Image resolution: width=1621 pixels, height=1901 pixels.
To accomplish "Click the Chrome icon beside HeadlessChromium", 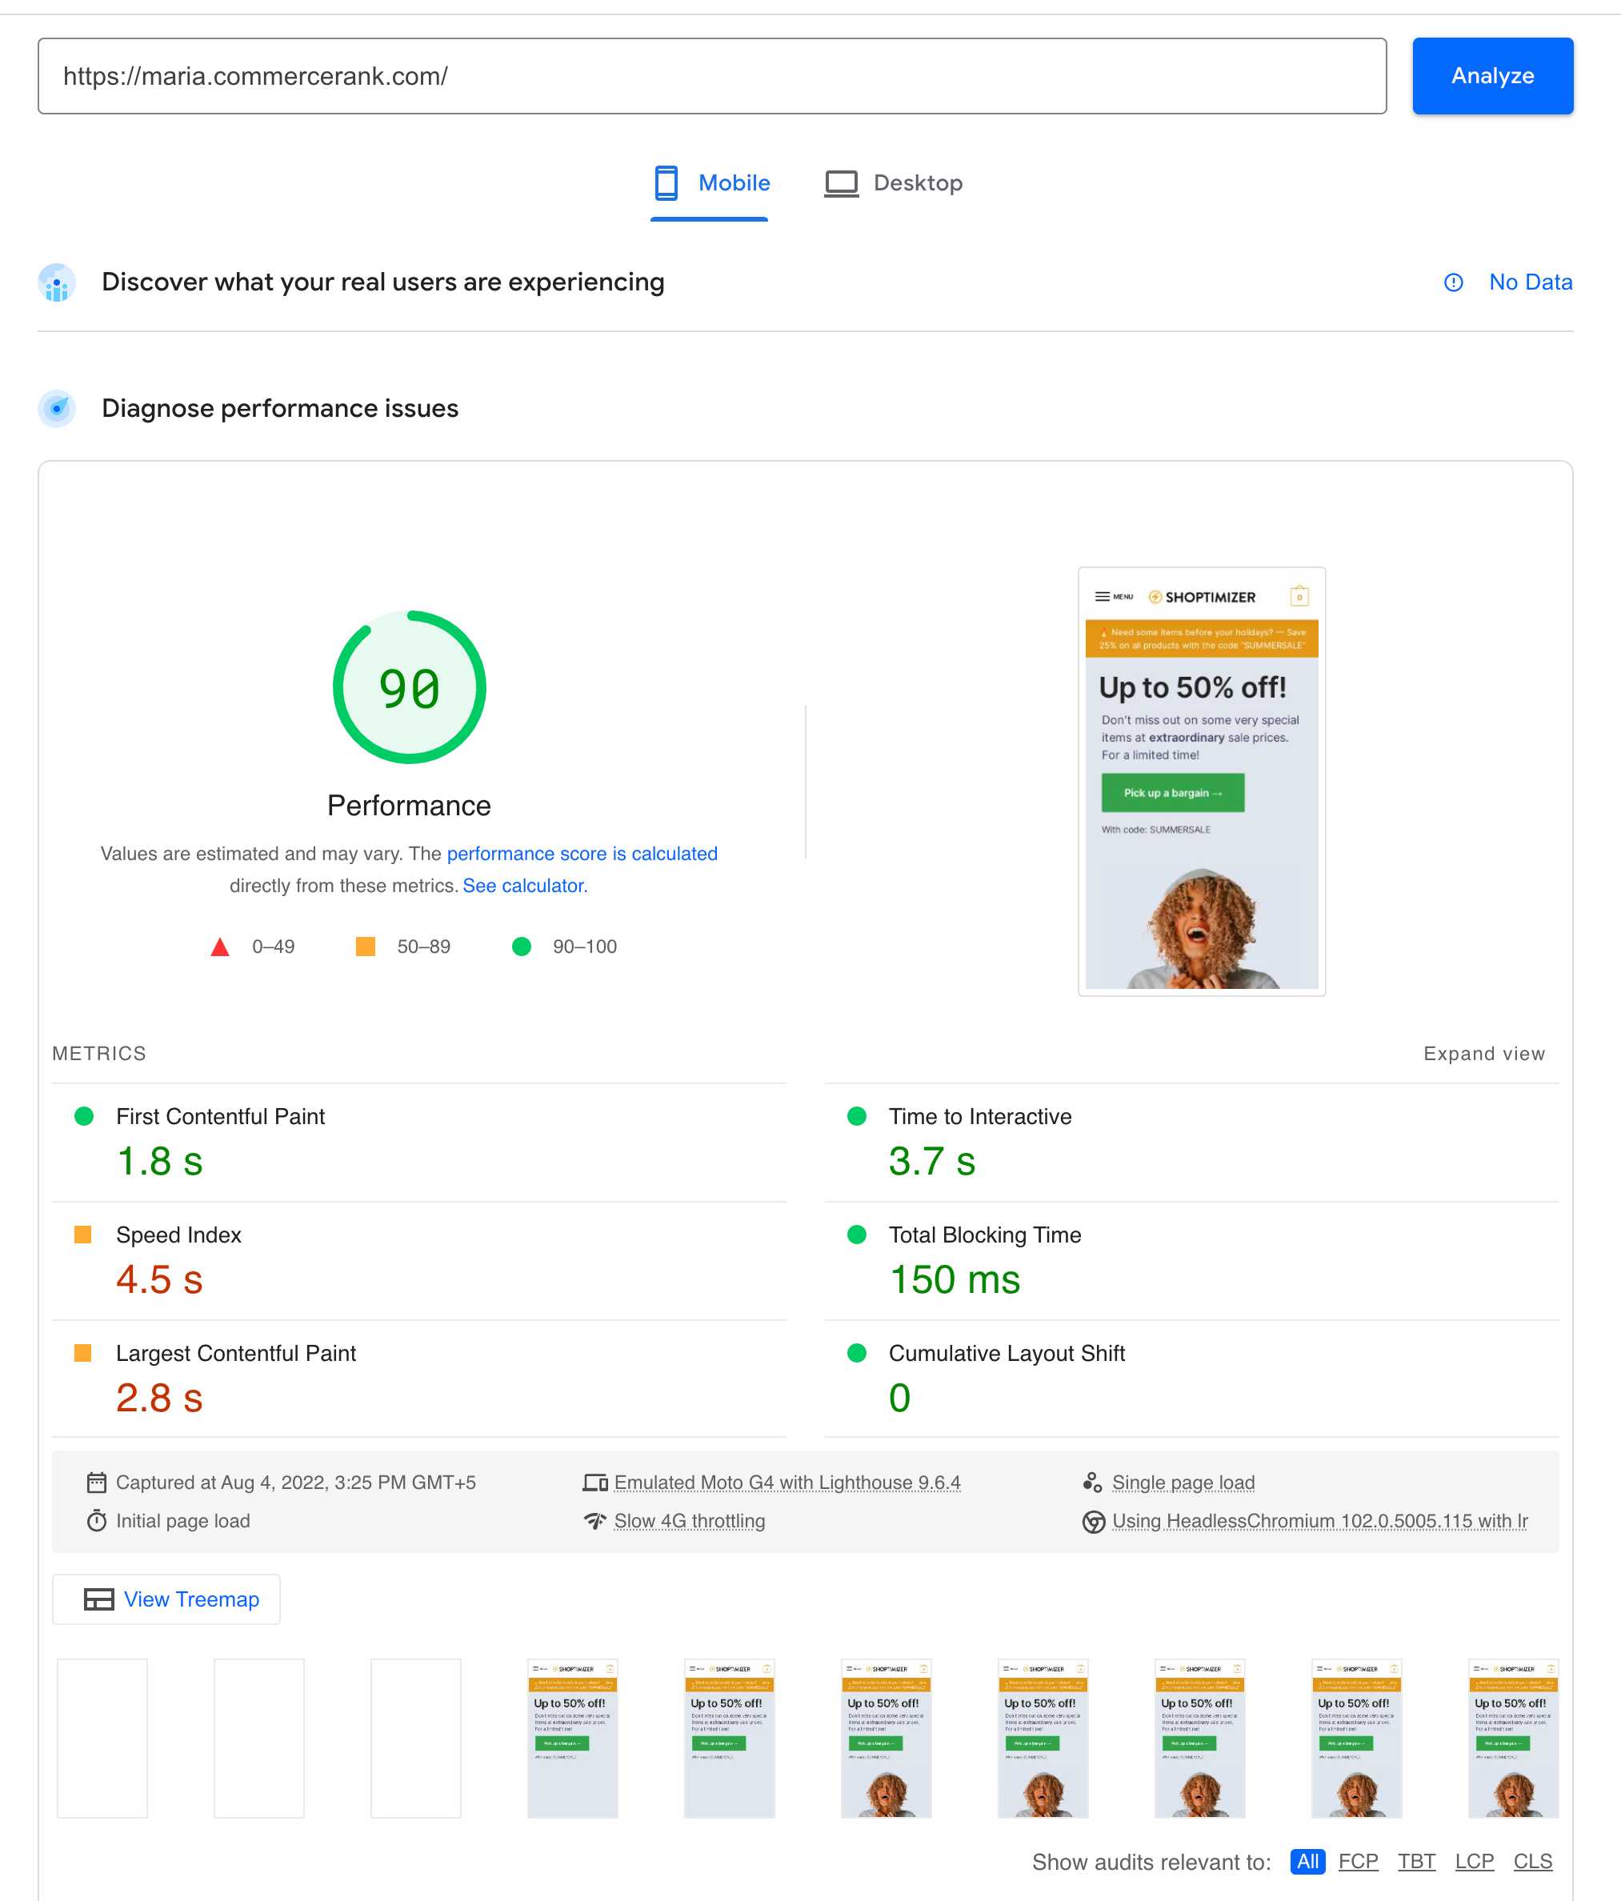I will (x=1094, y=1521).
